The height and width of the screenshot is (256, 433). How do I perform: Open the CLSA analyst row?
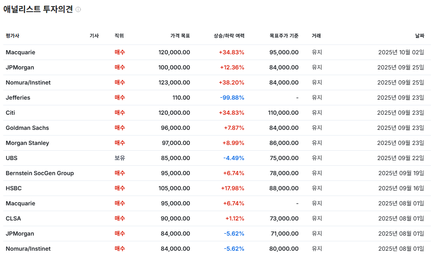coord(217,218)
